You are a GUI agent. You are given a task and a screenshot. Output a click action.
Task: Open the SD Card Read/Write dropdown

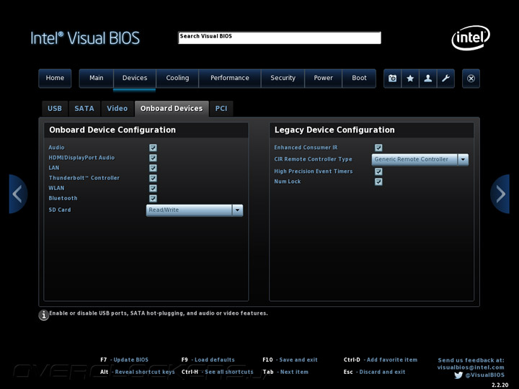tap(195, 210)
